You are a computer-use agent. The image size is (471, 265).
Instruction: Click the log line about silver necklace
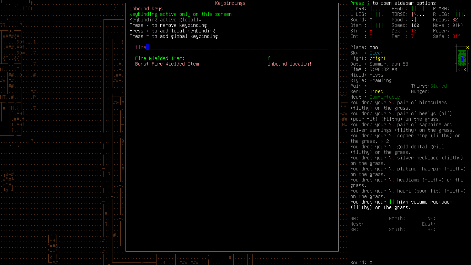tap(407, 160)
